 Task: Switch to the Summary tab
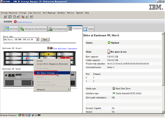(11, 29)
